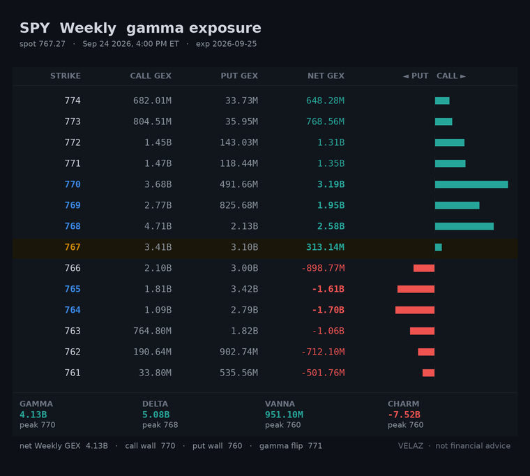Click net GEX value 648.28M
Image resolution: width=530 pixels, height=476 pixels.
pos(325,101)
